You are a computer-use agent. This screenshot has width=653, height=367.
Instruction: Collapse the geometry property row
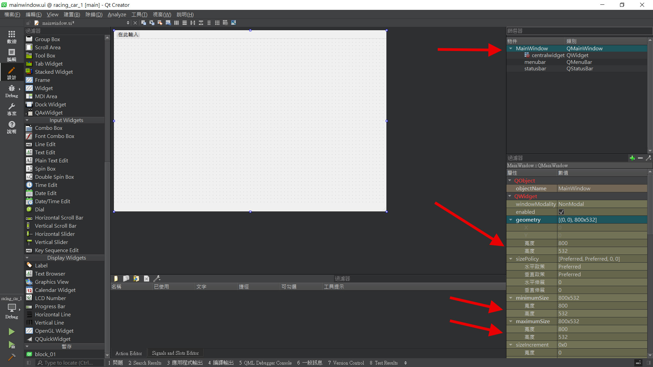point(510,220)
